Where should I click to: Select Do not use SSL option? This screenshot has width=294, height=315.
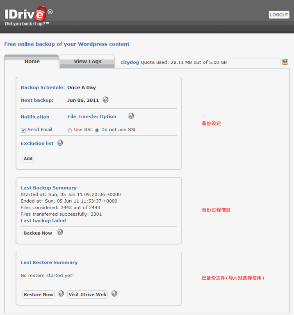point(97,130)
